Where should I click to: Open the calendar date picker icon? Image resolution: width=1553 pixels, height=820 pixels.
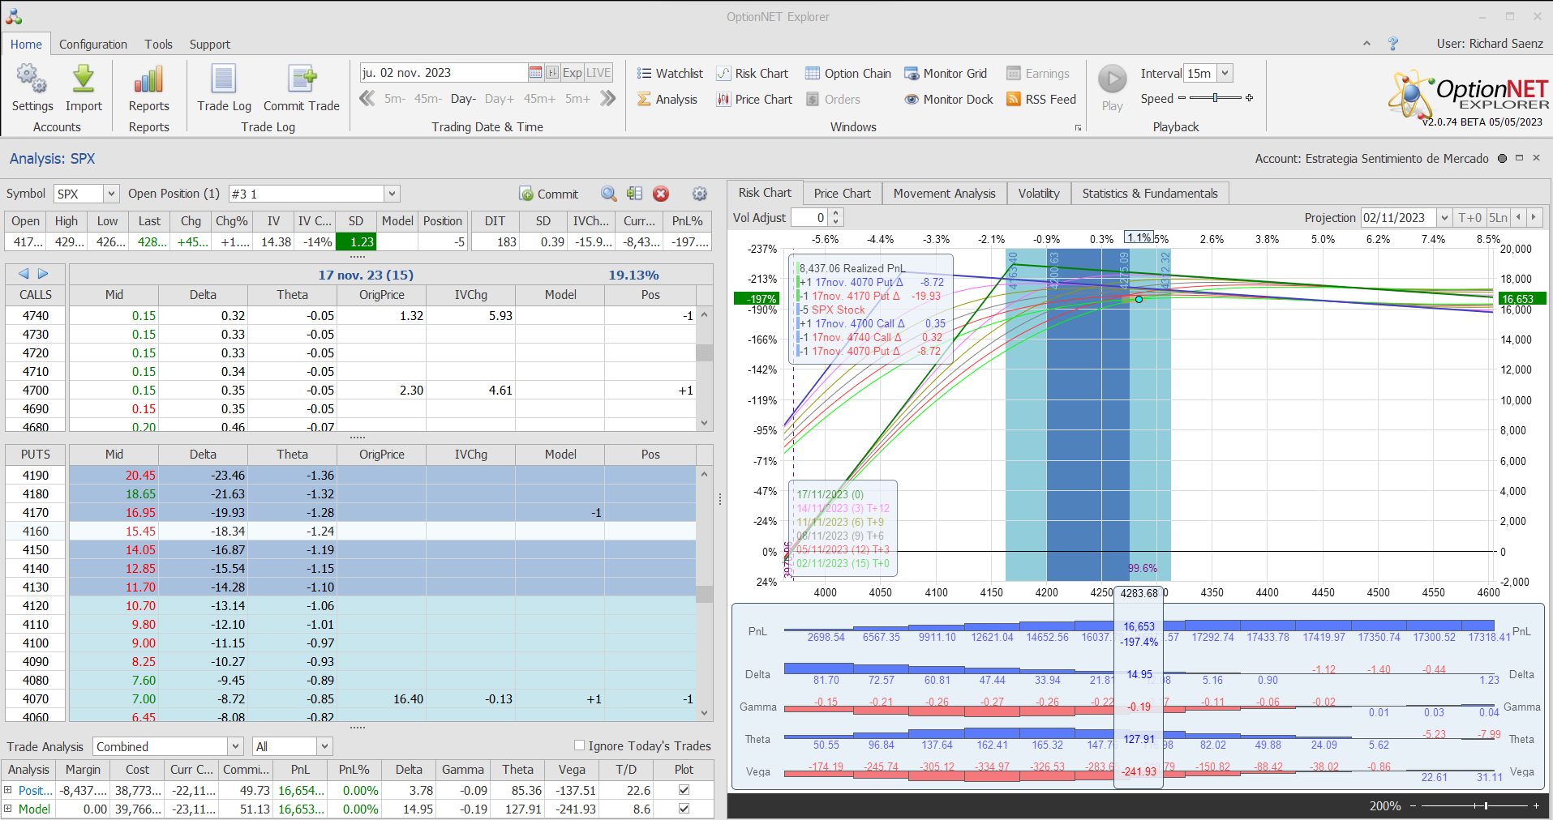coord(535,73)
